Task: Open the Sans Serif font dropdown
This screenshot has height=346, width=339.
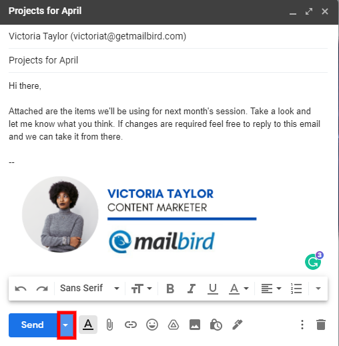Action: (x=90, y=289)
